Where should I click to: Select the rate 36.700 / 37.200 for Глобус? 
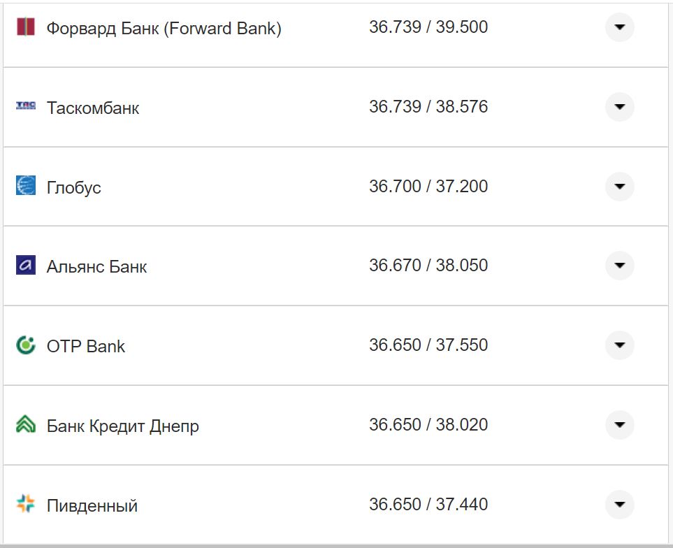tap(430, 187)
